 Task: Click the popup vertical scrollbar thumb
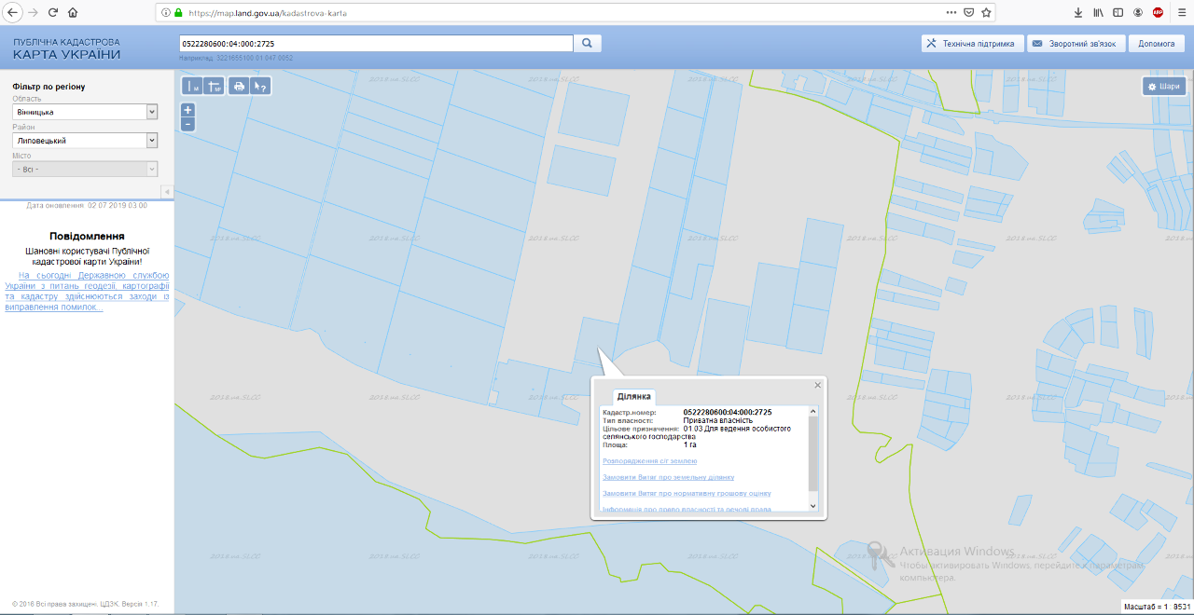(812, 453)
